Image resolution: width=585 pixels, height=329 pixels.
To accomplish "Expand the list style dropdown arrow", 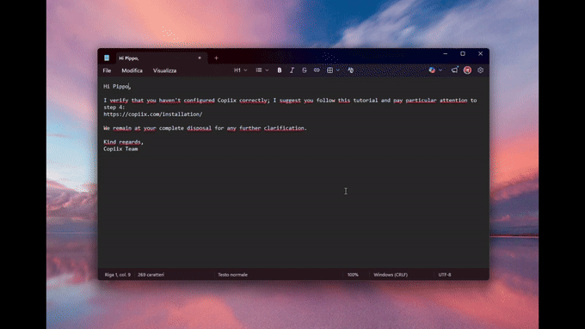I will pos(267,70).
